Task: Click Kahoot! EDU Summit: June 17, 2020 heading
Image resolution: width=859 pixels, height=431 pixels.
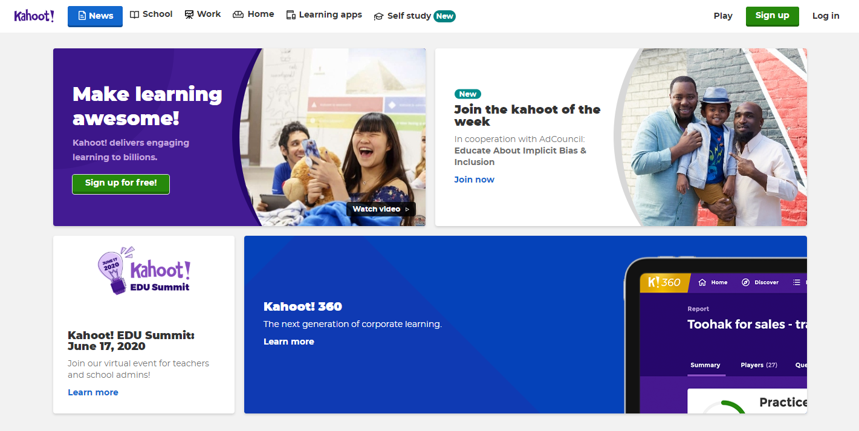Action: coord(131,341)
